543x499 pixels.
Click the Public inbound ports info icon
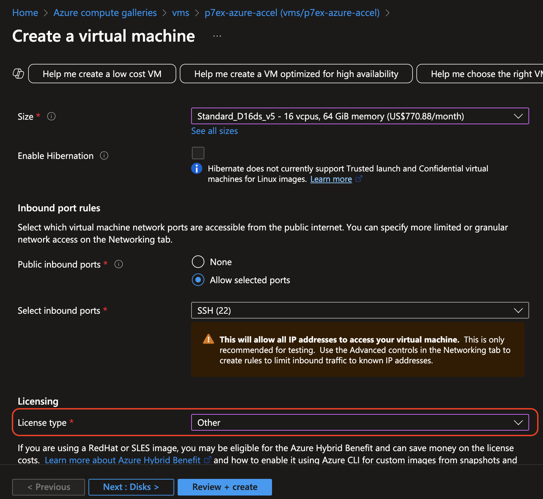tap(119, 264)
